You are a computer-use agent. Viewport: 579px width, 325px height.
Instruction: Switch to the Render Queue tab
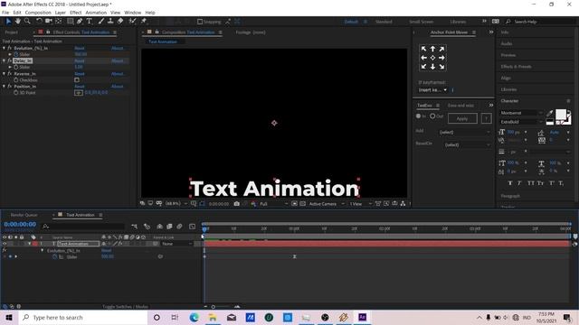[24, 215]
